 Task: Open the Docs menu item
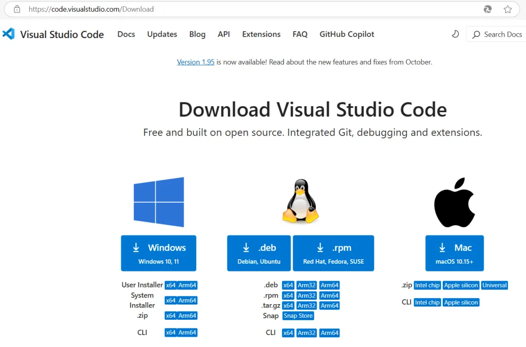(126, 34)
